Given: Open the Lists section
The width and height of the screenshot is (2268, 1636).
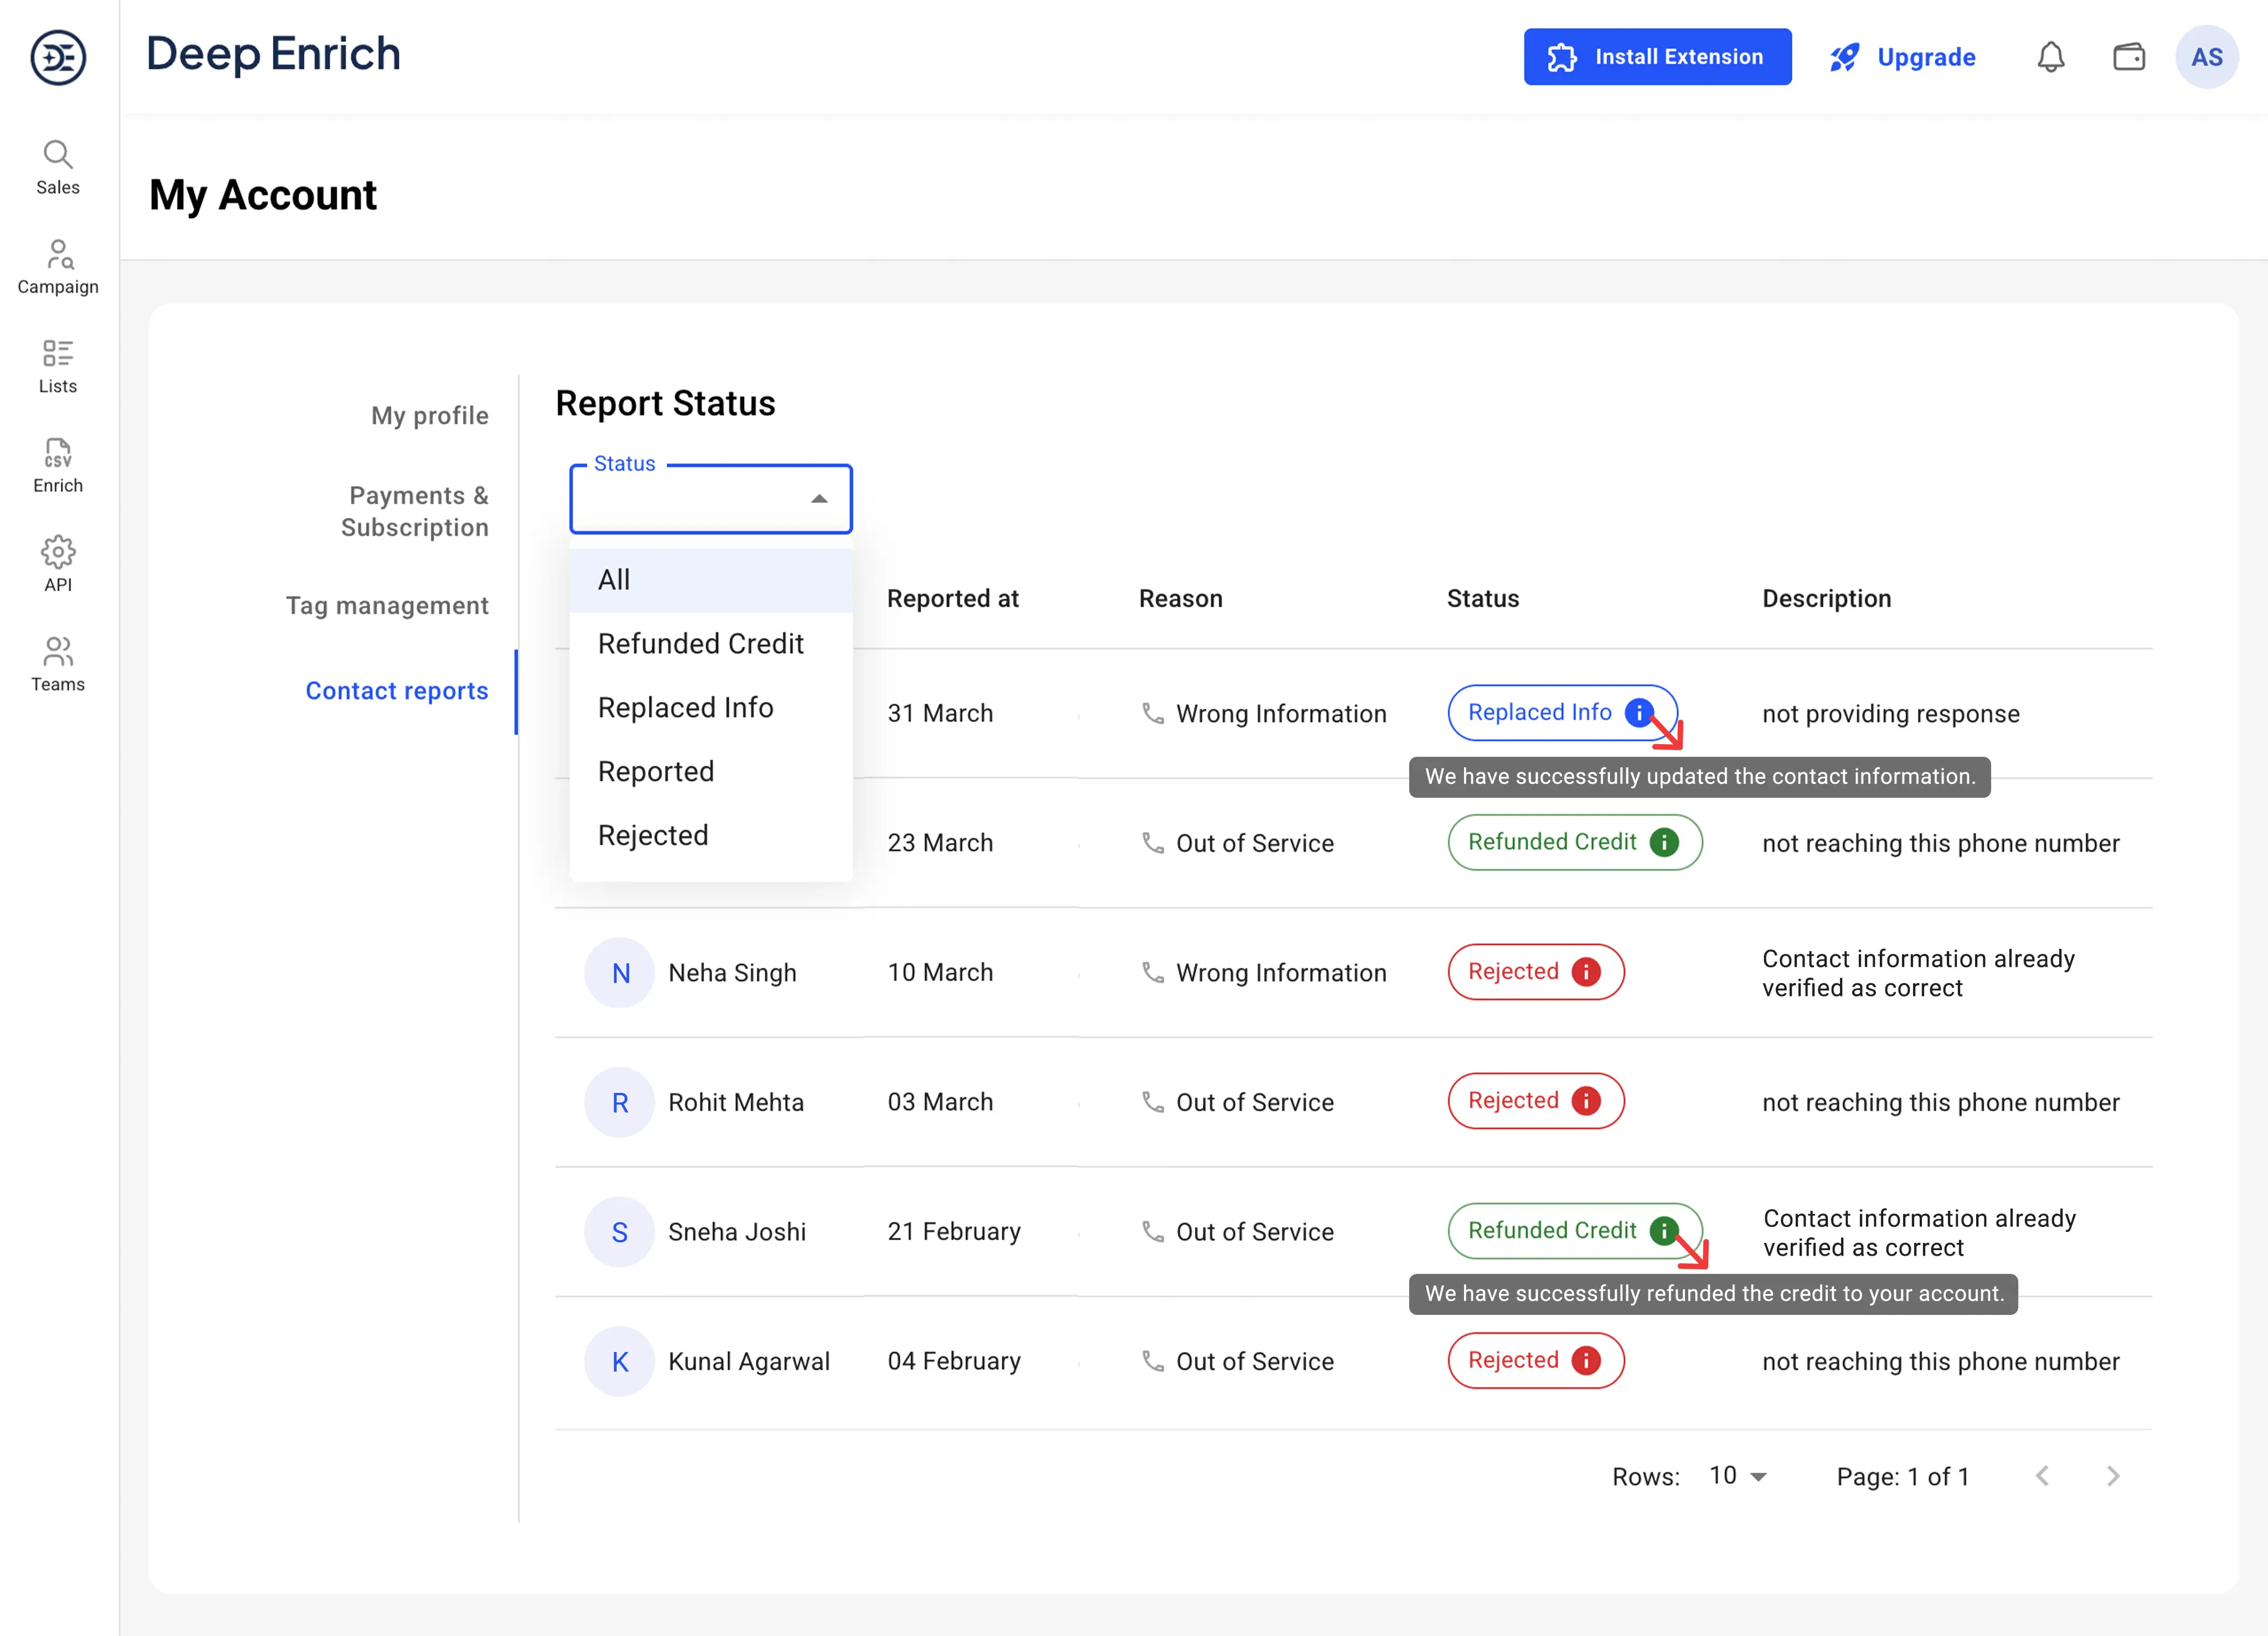Looking at the screenshot, I should click(x=58, y=367).
